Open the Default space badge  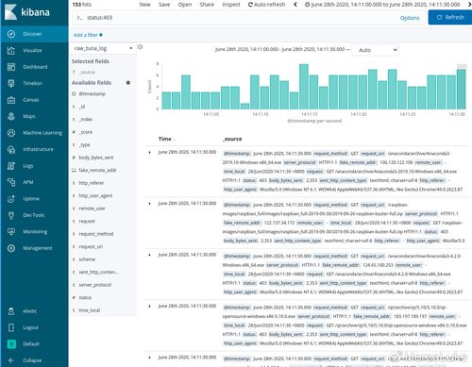point(11,343)
